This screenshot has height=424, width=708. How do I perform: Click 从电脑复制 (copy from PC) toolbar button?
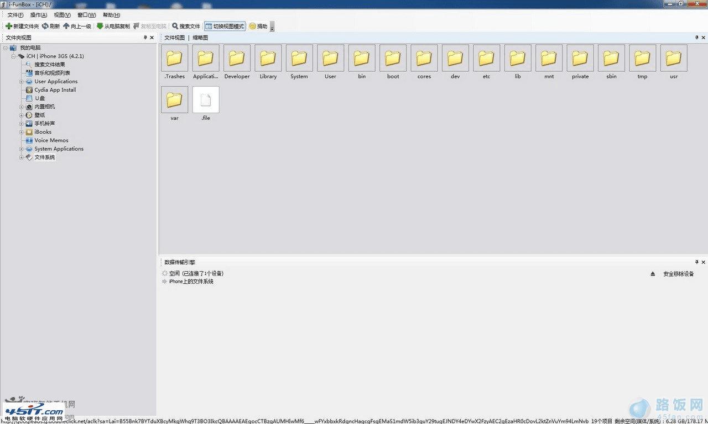click(113, 26)
